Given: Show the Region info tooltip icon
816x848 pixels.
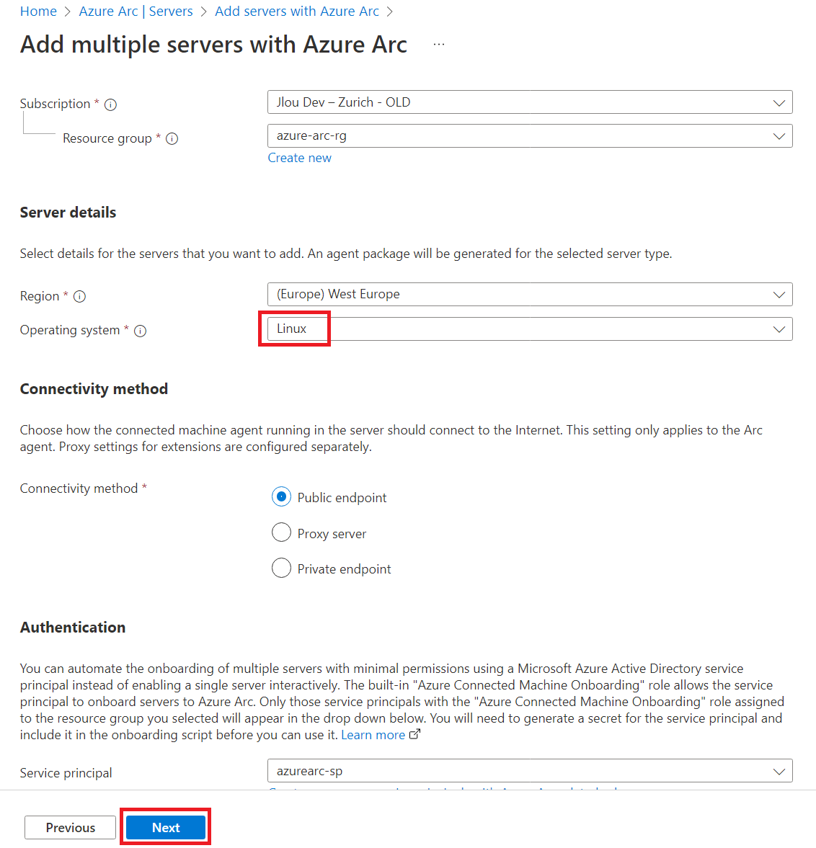Looking at the screenshot, I should 79,296.
